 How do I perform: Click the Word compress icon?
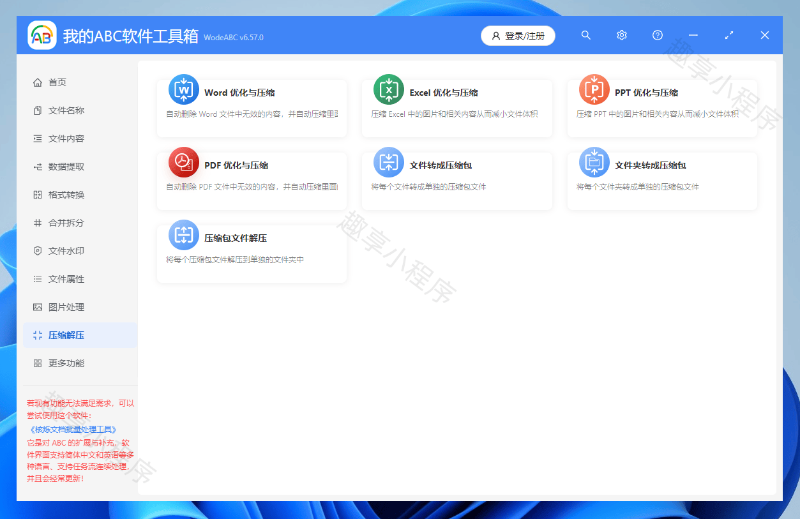[184, 89]
